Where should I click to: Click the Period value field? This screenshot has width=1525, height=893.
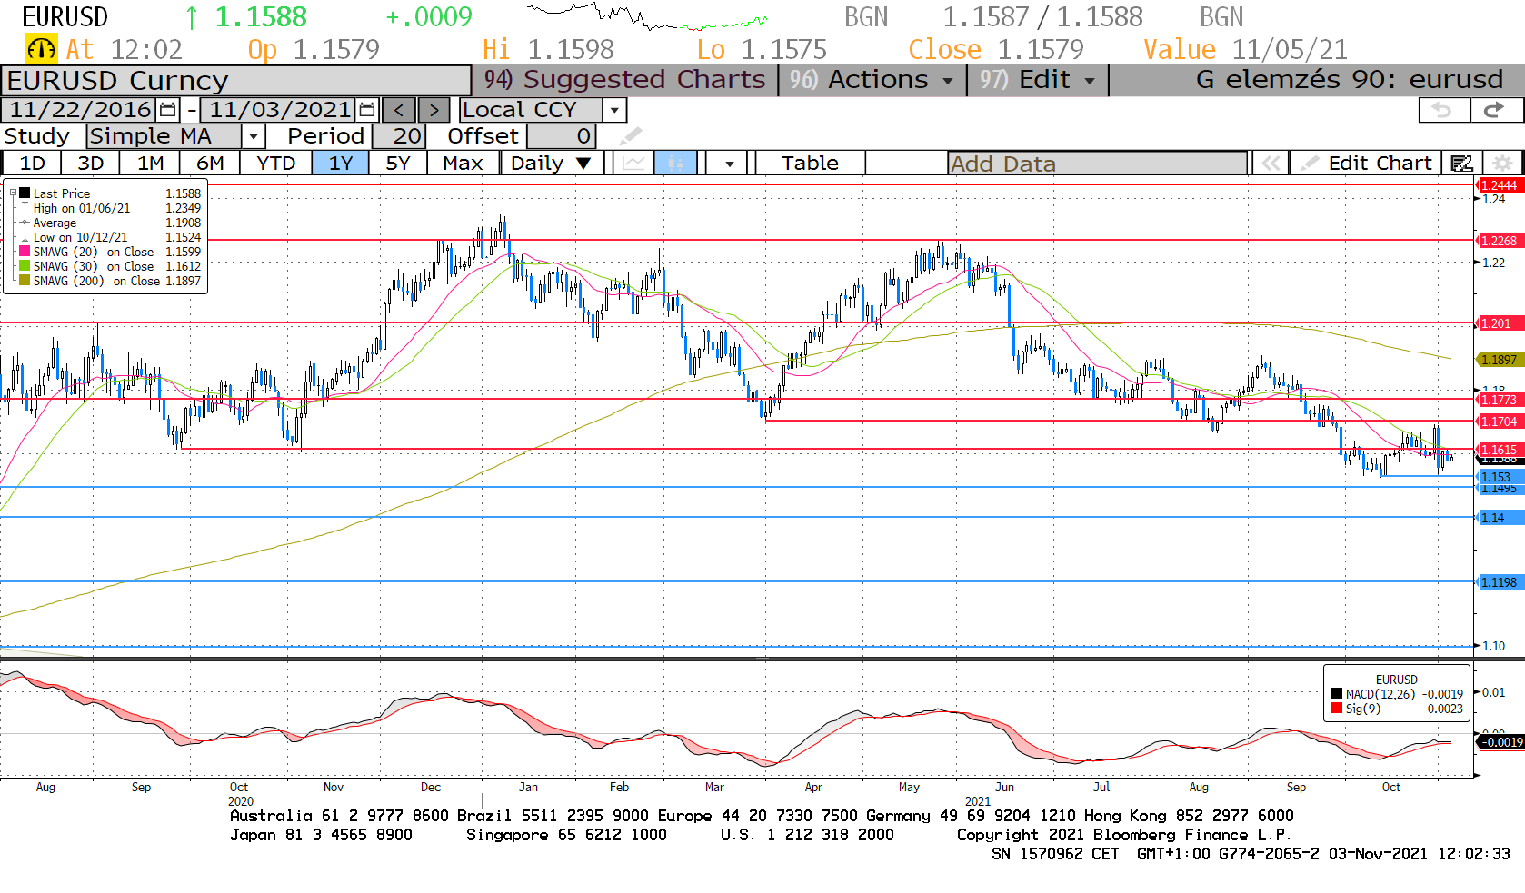[398, 136]
